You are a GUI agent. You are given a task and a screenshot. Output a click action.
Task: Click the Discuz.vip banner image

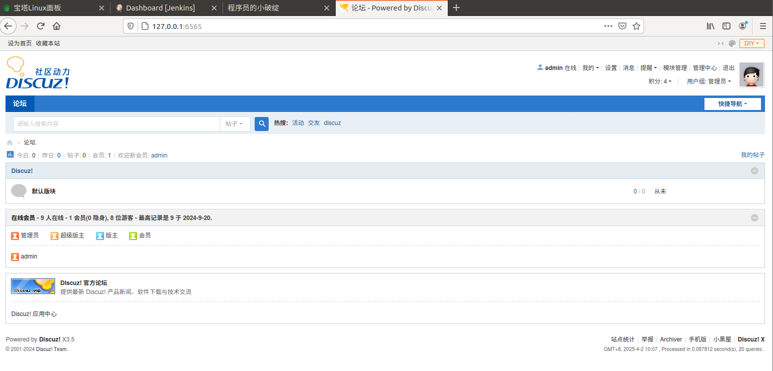tap(33, 286)
